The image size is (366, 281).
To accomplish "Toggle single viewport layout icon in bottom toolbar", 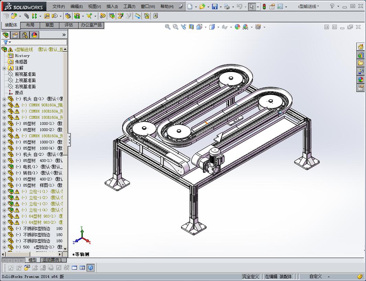I will [75, 268].
